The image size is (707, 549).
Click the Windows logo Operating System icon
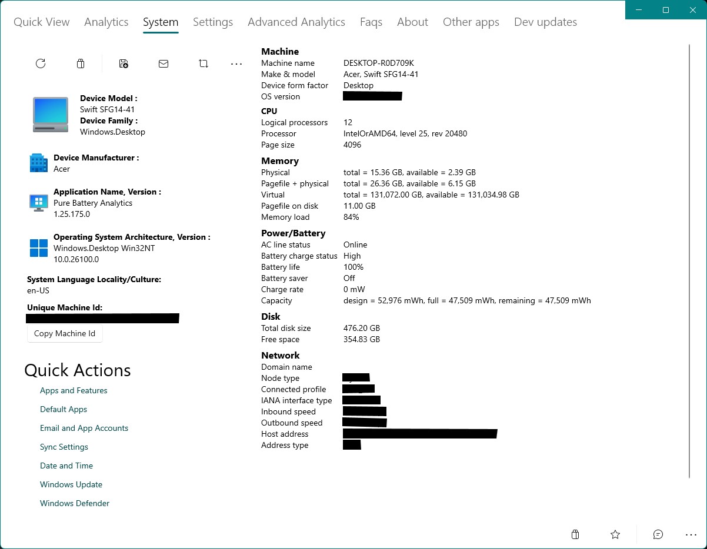[38, 247]
